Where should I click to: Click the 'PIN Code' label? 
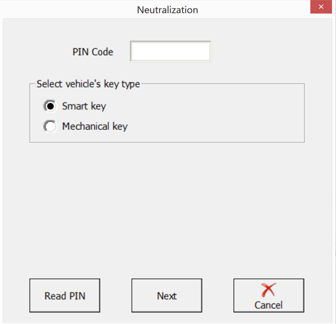point(93,52)
